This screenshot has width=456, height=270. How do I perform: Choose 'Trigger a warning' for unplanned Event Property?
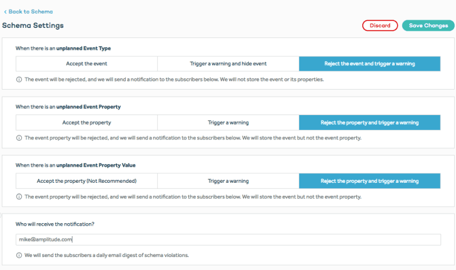point(228,122)
